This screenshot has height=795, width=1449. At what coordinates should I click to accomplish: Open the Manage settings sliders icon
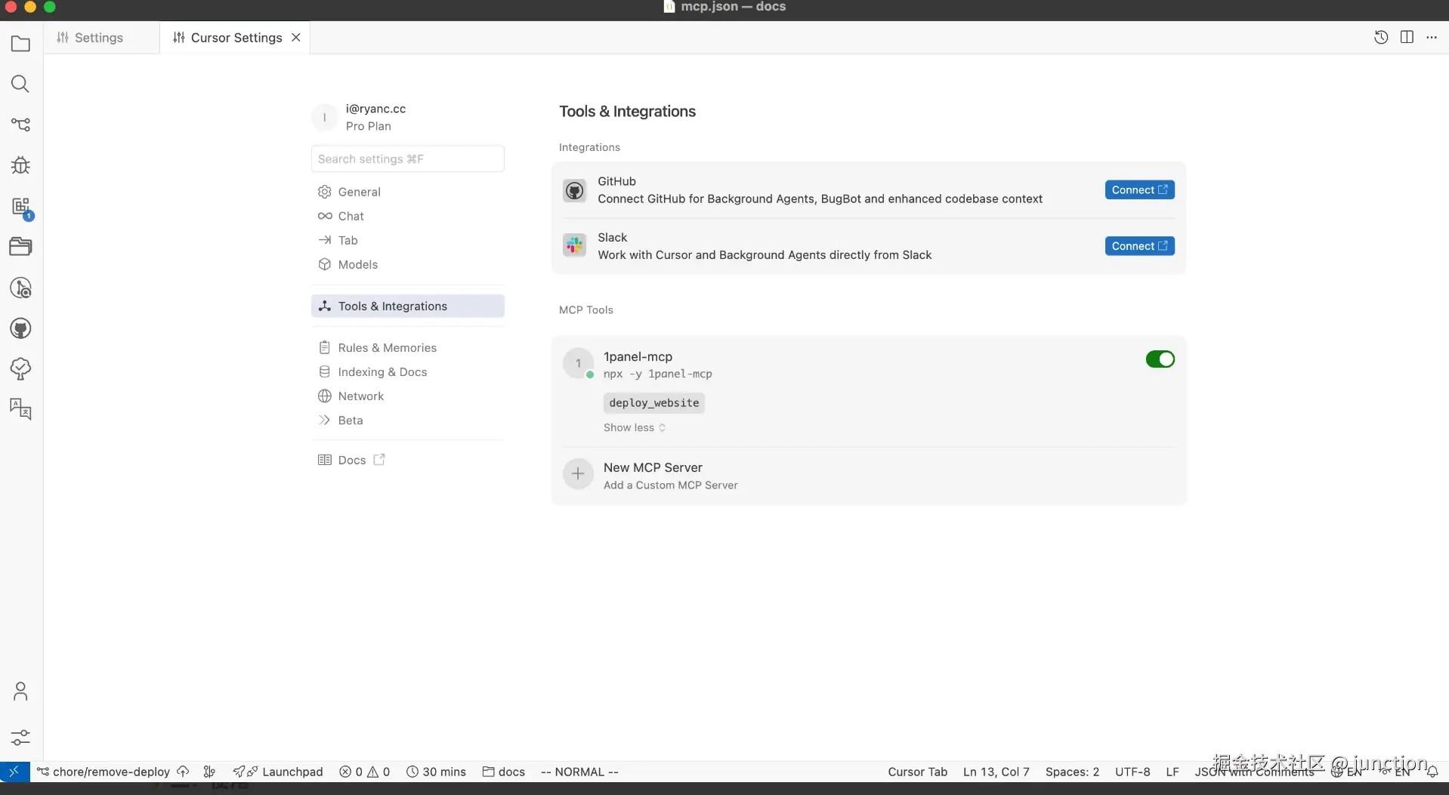[x=20, y=737]
